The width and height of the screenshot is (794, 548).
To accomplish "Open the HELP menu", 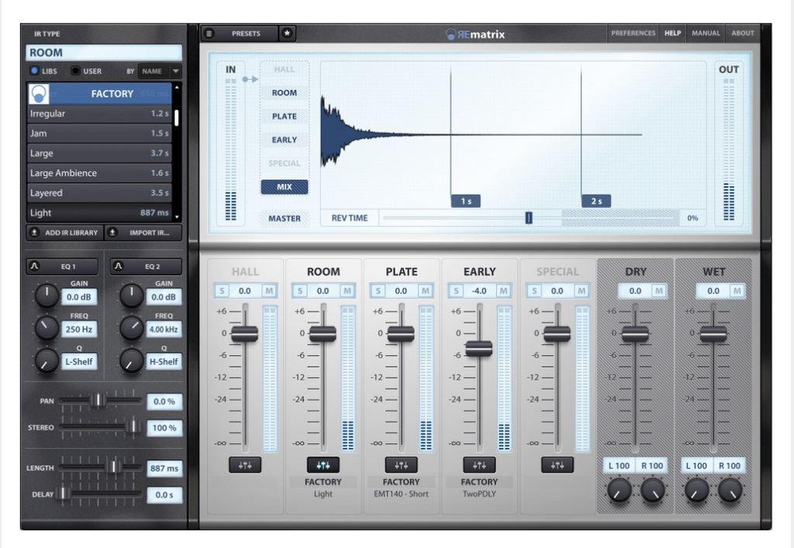I will click(672, 33).
